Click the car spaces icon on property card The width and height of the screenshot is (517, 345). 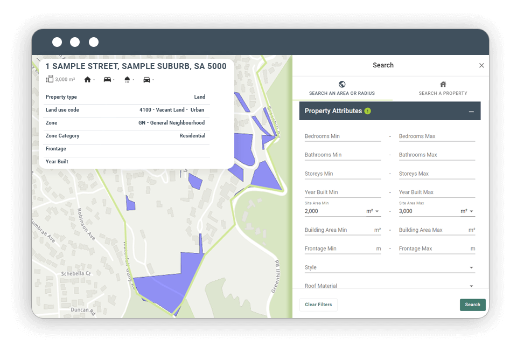coord(148,79)
